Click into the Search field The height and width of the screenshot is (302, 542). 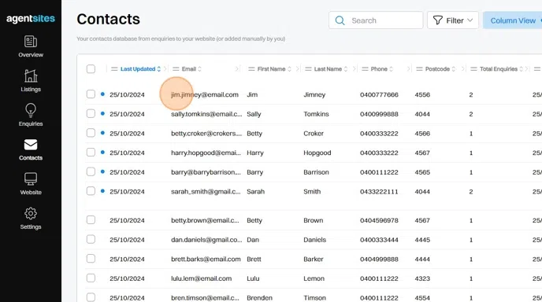point(376,20)
